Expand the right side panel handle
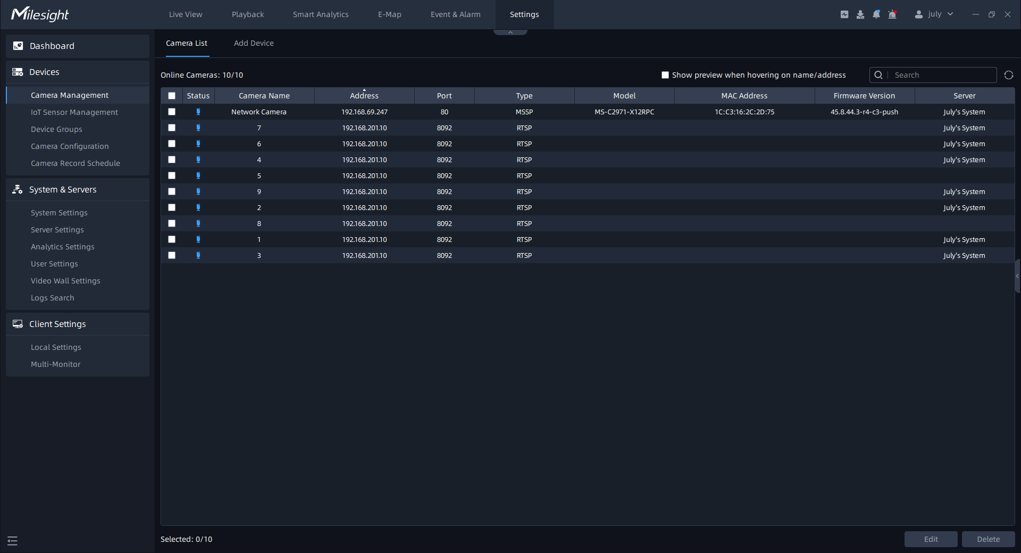This screenshot has width=1021, height=553. pyautogui.click(x=1017, y=276)
